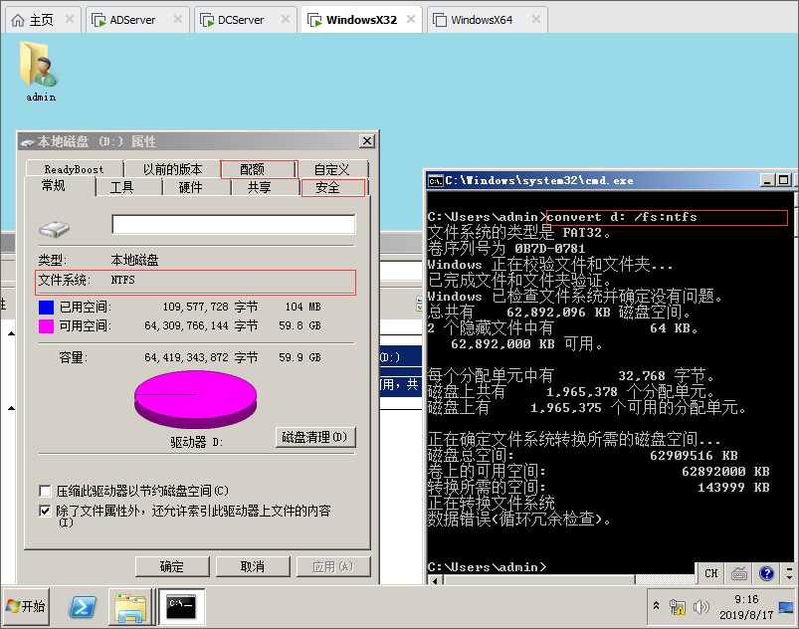Click the convert d: /fs:ntfs command text
The width and height of the screenshot is (799, 629).
pos(622,217)
